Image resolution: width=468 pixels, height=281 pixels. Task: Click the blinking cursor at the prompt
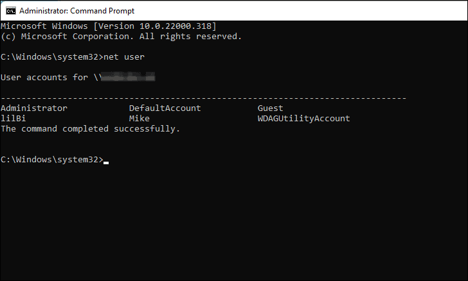pos(106,160)
